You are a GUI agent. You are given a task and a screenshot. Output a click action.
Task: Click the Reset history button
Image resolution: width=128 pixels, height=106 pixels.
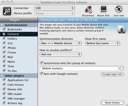[x=112, y=103]
